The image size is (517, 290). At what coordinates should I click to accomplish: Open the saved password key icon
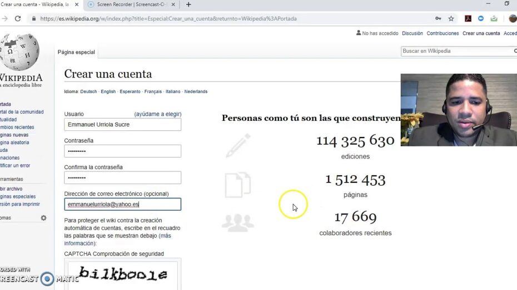point(438,19)
